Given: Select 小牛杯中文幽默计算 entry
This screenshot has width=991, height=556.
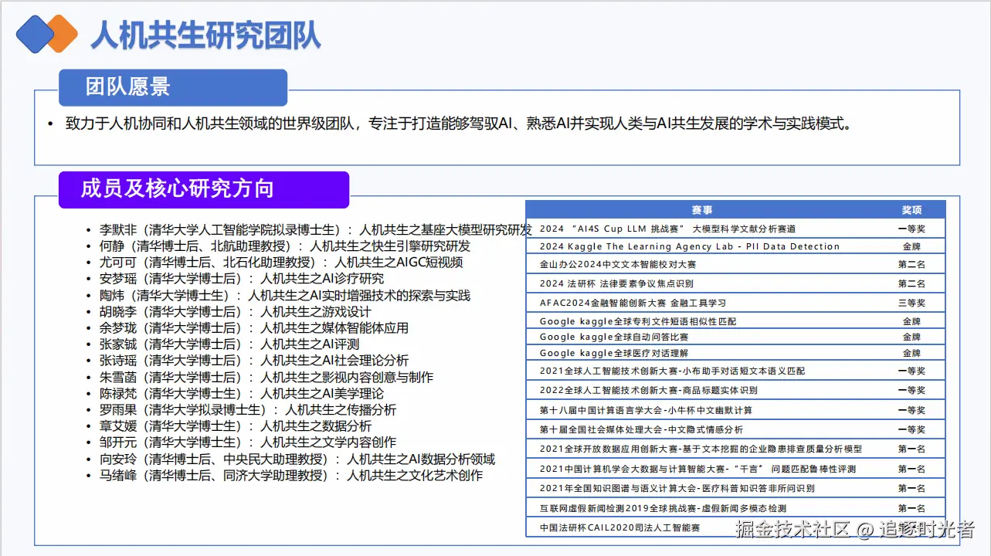Looking at the screenshot, I should point(646,410).
